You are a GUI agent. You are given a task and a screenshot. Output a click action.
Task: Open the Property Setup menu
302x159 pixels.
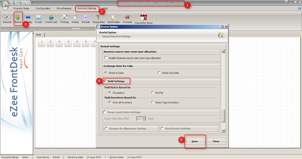[21, 8]
